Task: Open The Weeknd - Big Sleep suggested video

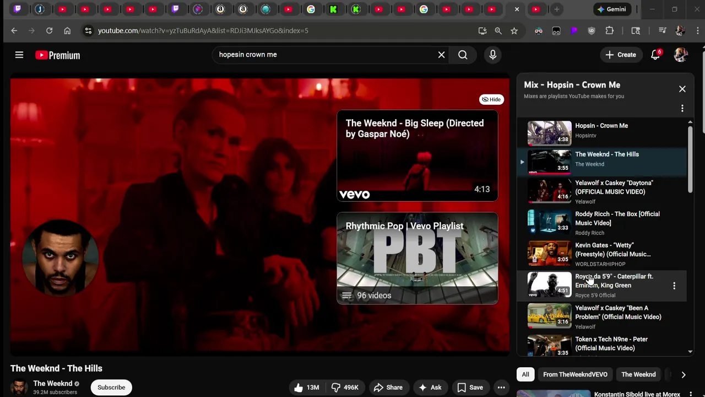Action: [417, 156]
